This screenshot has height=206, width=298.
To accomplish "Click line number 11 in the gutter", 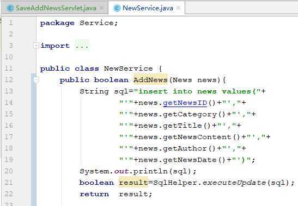I will (x=9, y=68).
